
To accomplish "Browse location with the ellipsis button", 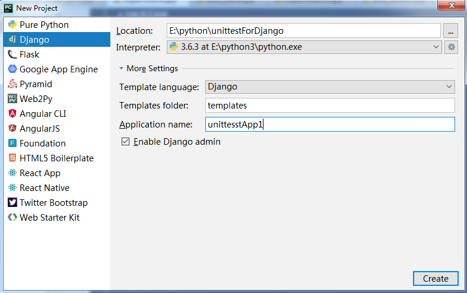I will 450,31.
